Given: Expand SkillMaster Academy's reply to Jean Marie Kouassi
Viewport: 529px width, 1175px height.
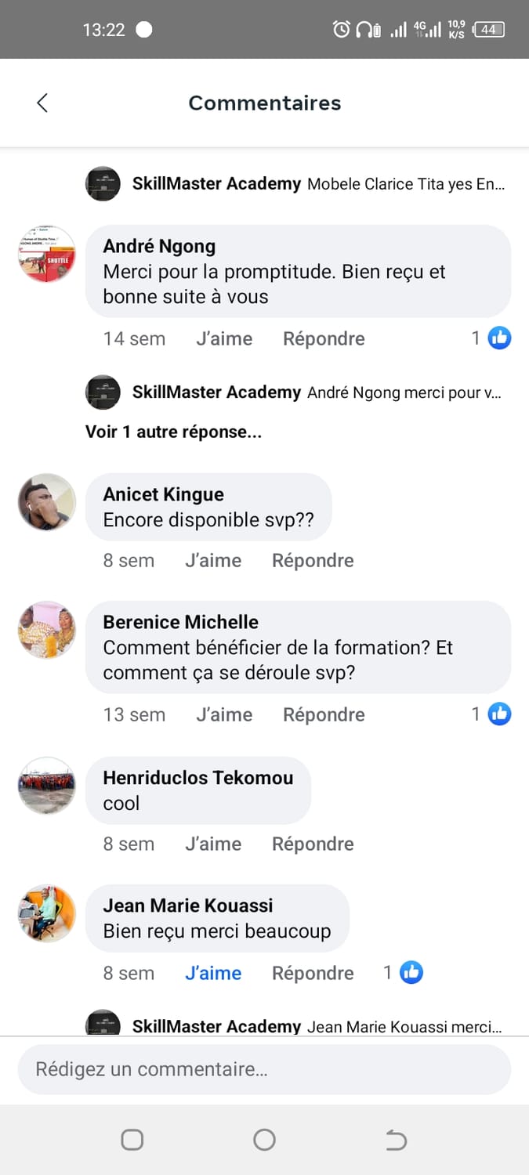Looking at the screenshot, I should coord(404,1027).
